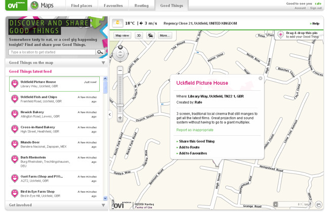Switch to the Routing tab
This screenshot has width=329, height=213.
click(141, 6)
